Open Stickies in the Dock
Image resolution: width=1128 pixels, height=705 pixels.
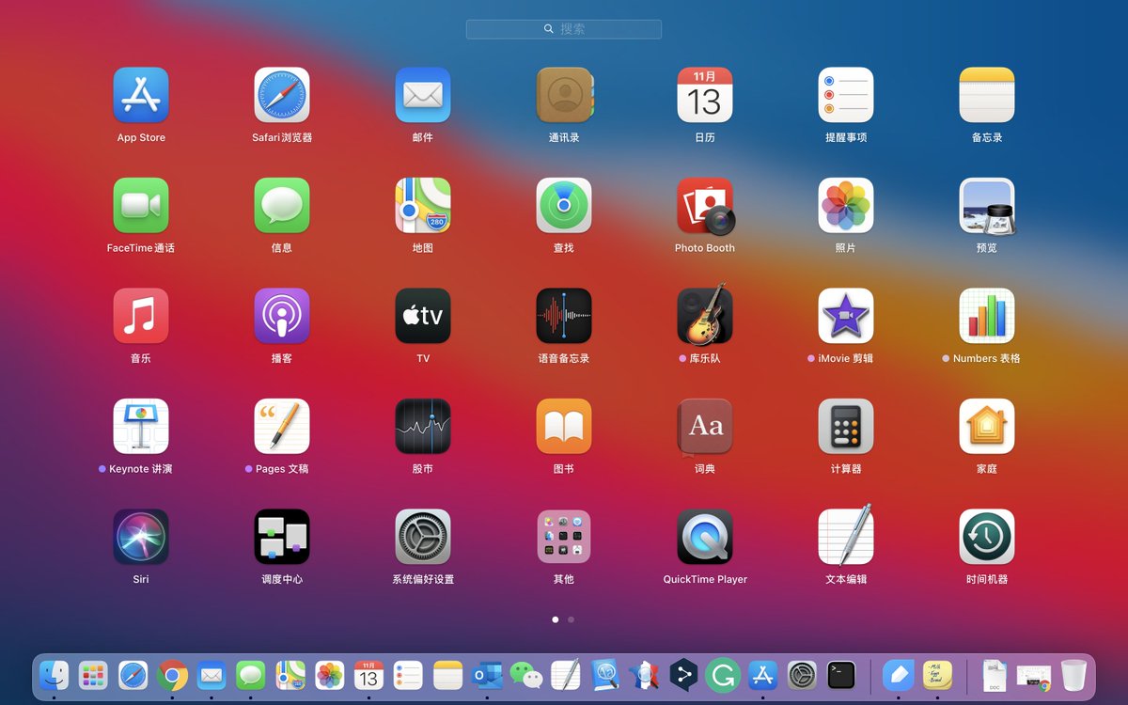click(937, 675)
